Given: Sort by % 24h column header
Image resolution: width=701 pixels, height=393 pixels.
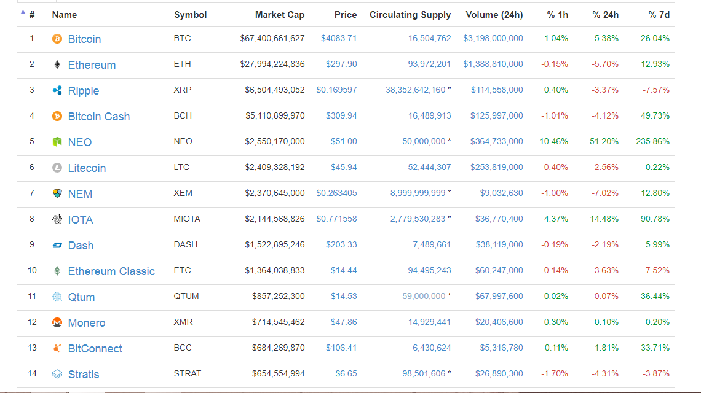Looking at the screenshot, I should pyautogui.click(x=606, y=15).
